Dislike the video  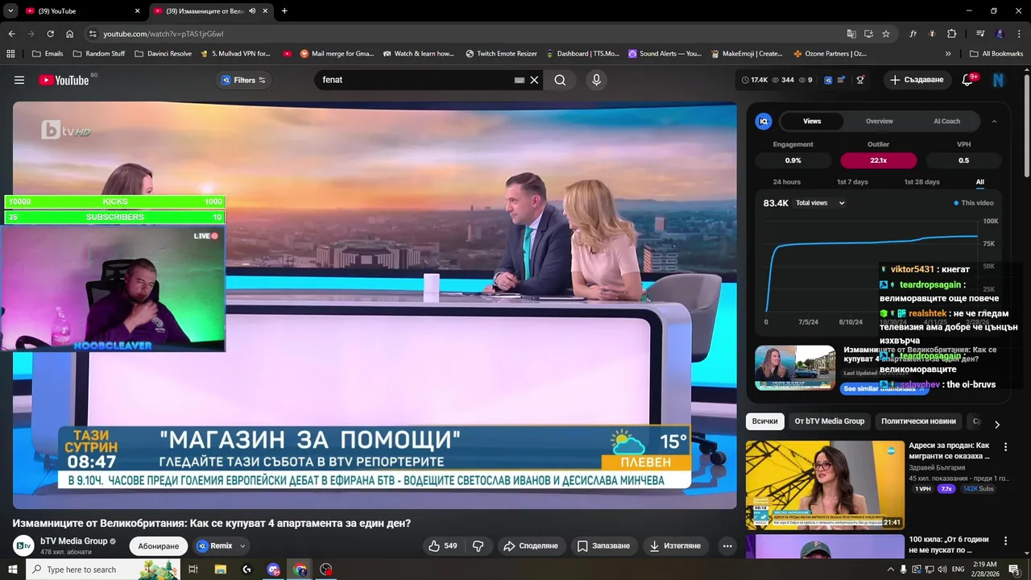478,545
